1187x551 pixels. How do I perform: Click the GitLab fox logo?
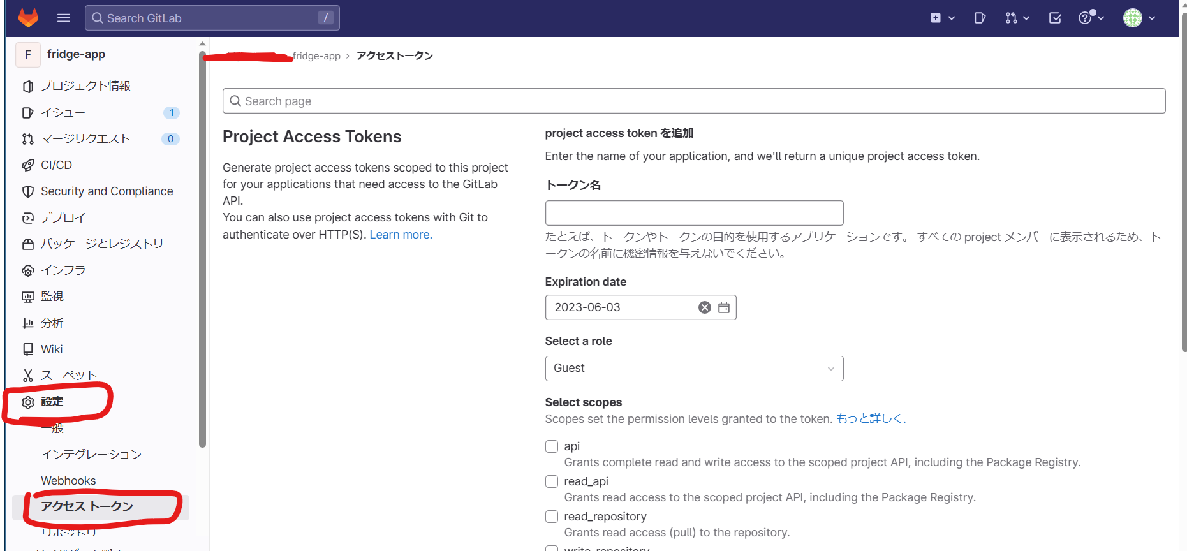(28, 18)
